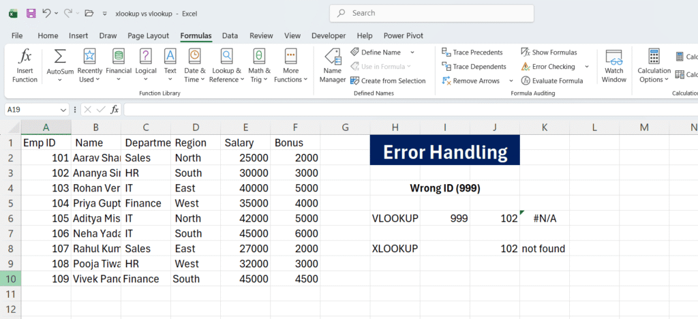Expand the Define Name dropdown arrow
The image size is (698, 319).
pos(412,52)
